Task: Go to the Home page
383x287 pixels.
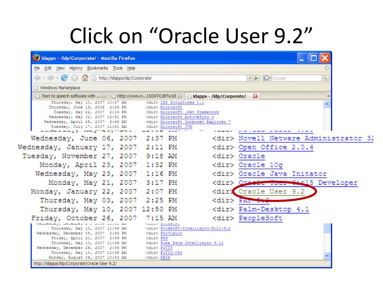Action: pos(85,78)
